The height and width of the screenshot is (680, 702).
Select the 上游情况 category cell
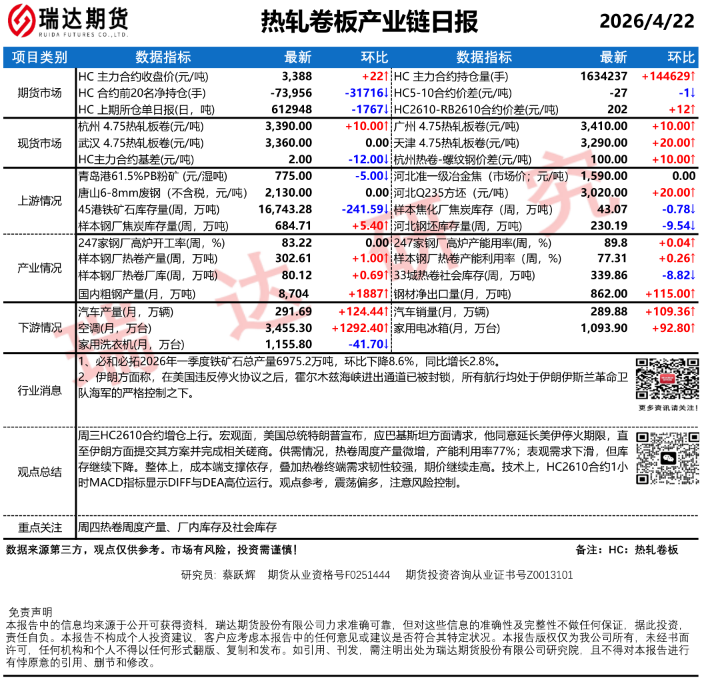[x=39, y=201]
